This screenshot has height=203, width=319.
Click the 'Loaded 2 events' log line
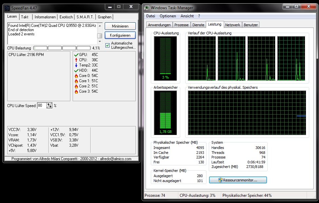[21, 34]
